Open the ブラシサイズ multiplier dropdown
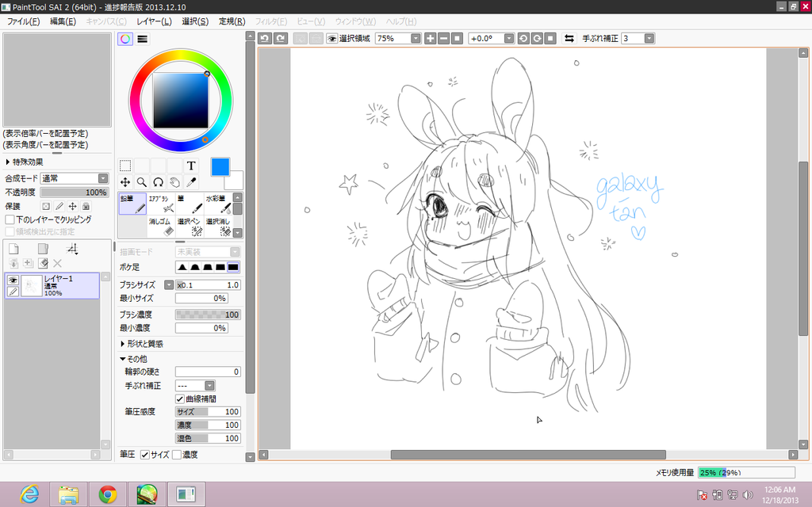This screenshot has height=507, width=812. point(169,285)
